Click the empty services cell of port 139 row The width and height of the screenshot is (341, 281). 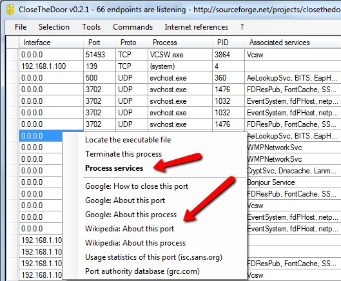(293, 66)
